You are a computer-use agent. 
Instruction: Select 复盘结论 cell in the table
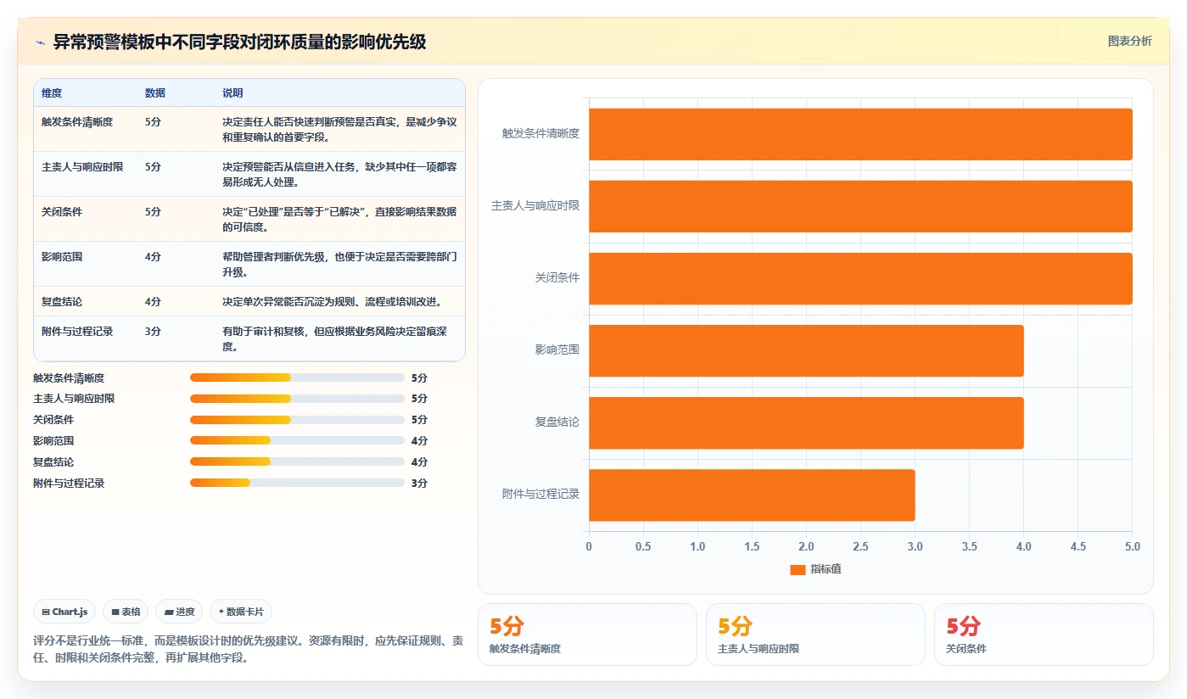62,302
